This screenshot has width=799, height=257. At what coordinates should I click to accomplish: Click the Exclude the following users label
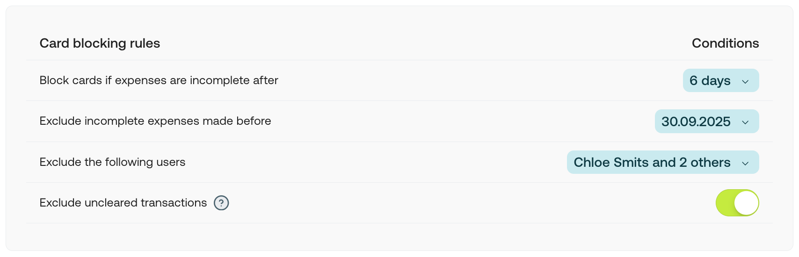click(112, 162)
